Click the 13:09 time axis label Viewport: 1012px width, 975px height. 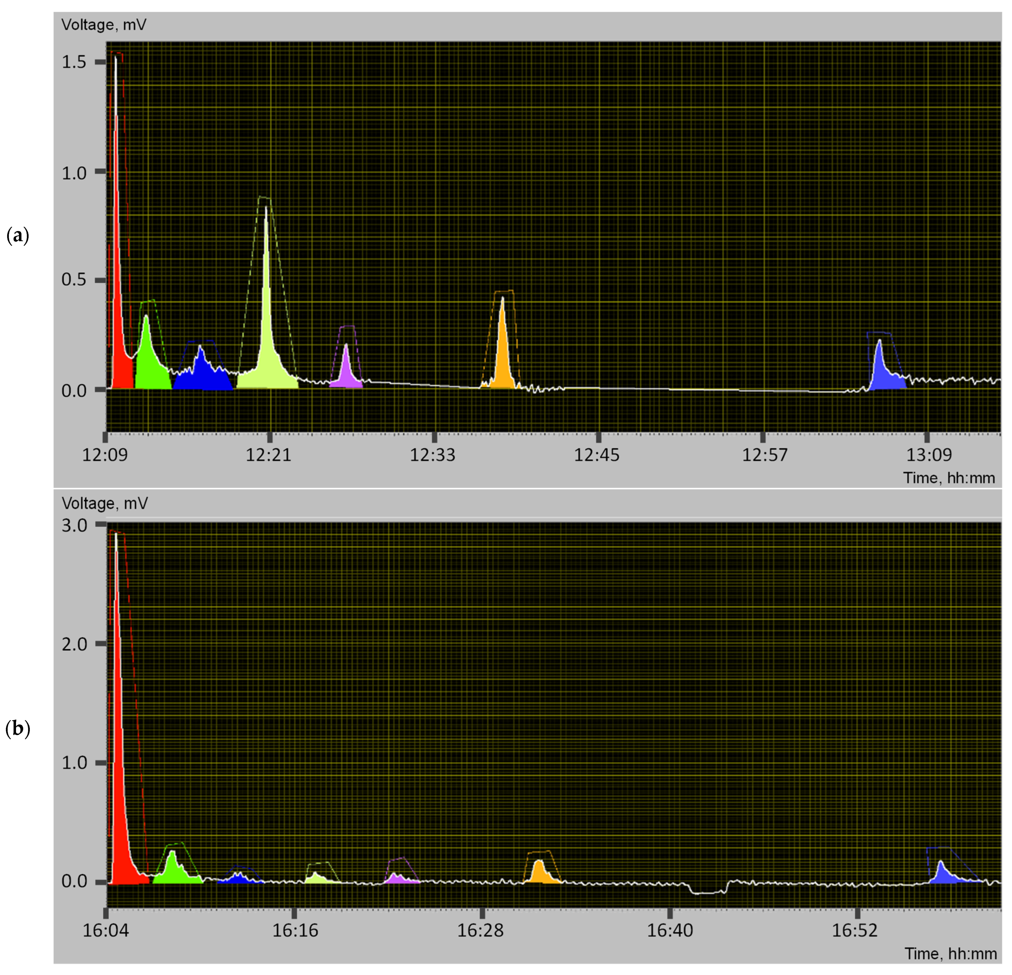pos(929,455)
